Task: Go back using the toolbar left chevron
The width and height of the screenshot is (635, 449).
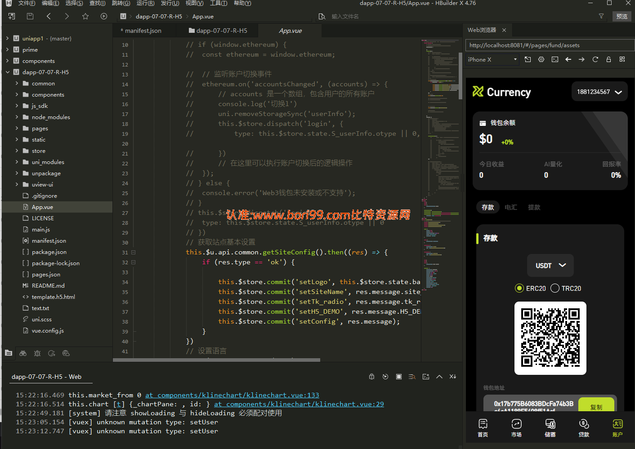Action: pyautogui.click(x=49, y=16)
